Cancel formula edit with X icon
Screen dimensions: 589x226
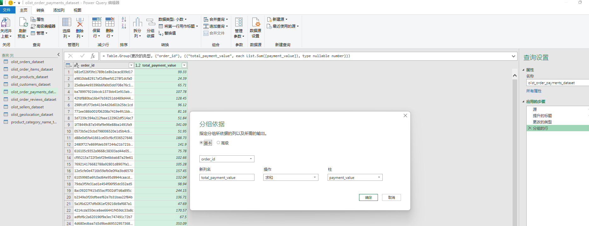pos(71,56)
